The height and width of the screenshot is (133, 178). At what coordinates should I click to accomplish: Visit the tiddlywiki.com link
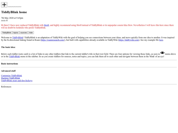point(129,40)
